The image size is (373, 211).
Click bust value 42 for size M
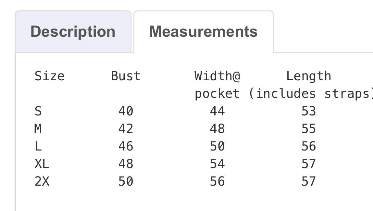click(x=126, y=129)
